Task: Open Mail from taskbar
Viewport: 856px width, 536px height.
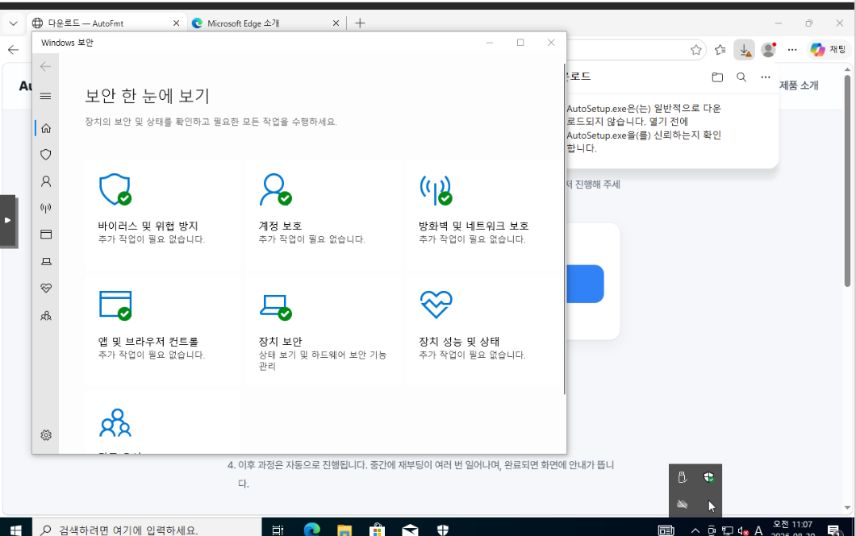Action: click(x=410, y=530)
